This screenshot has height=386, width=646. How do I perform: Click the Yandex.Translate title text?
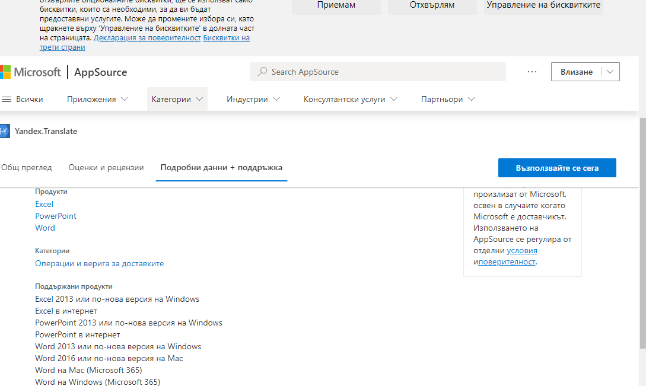46,132
